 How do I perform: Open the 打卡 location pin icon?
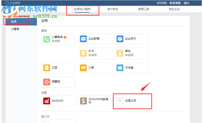(x=83, y=53)
